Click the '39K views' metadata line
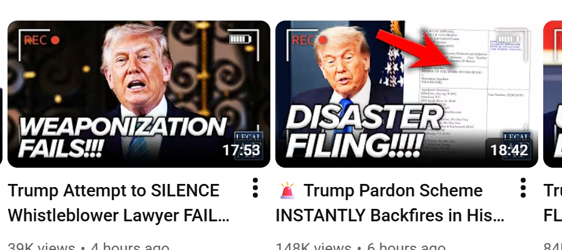The width and height of the screenshot is (562, 250). [x=88, y=246]
